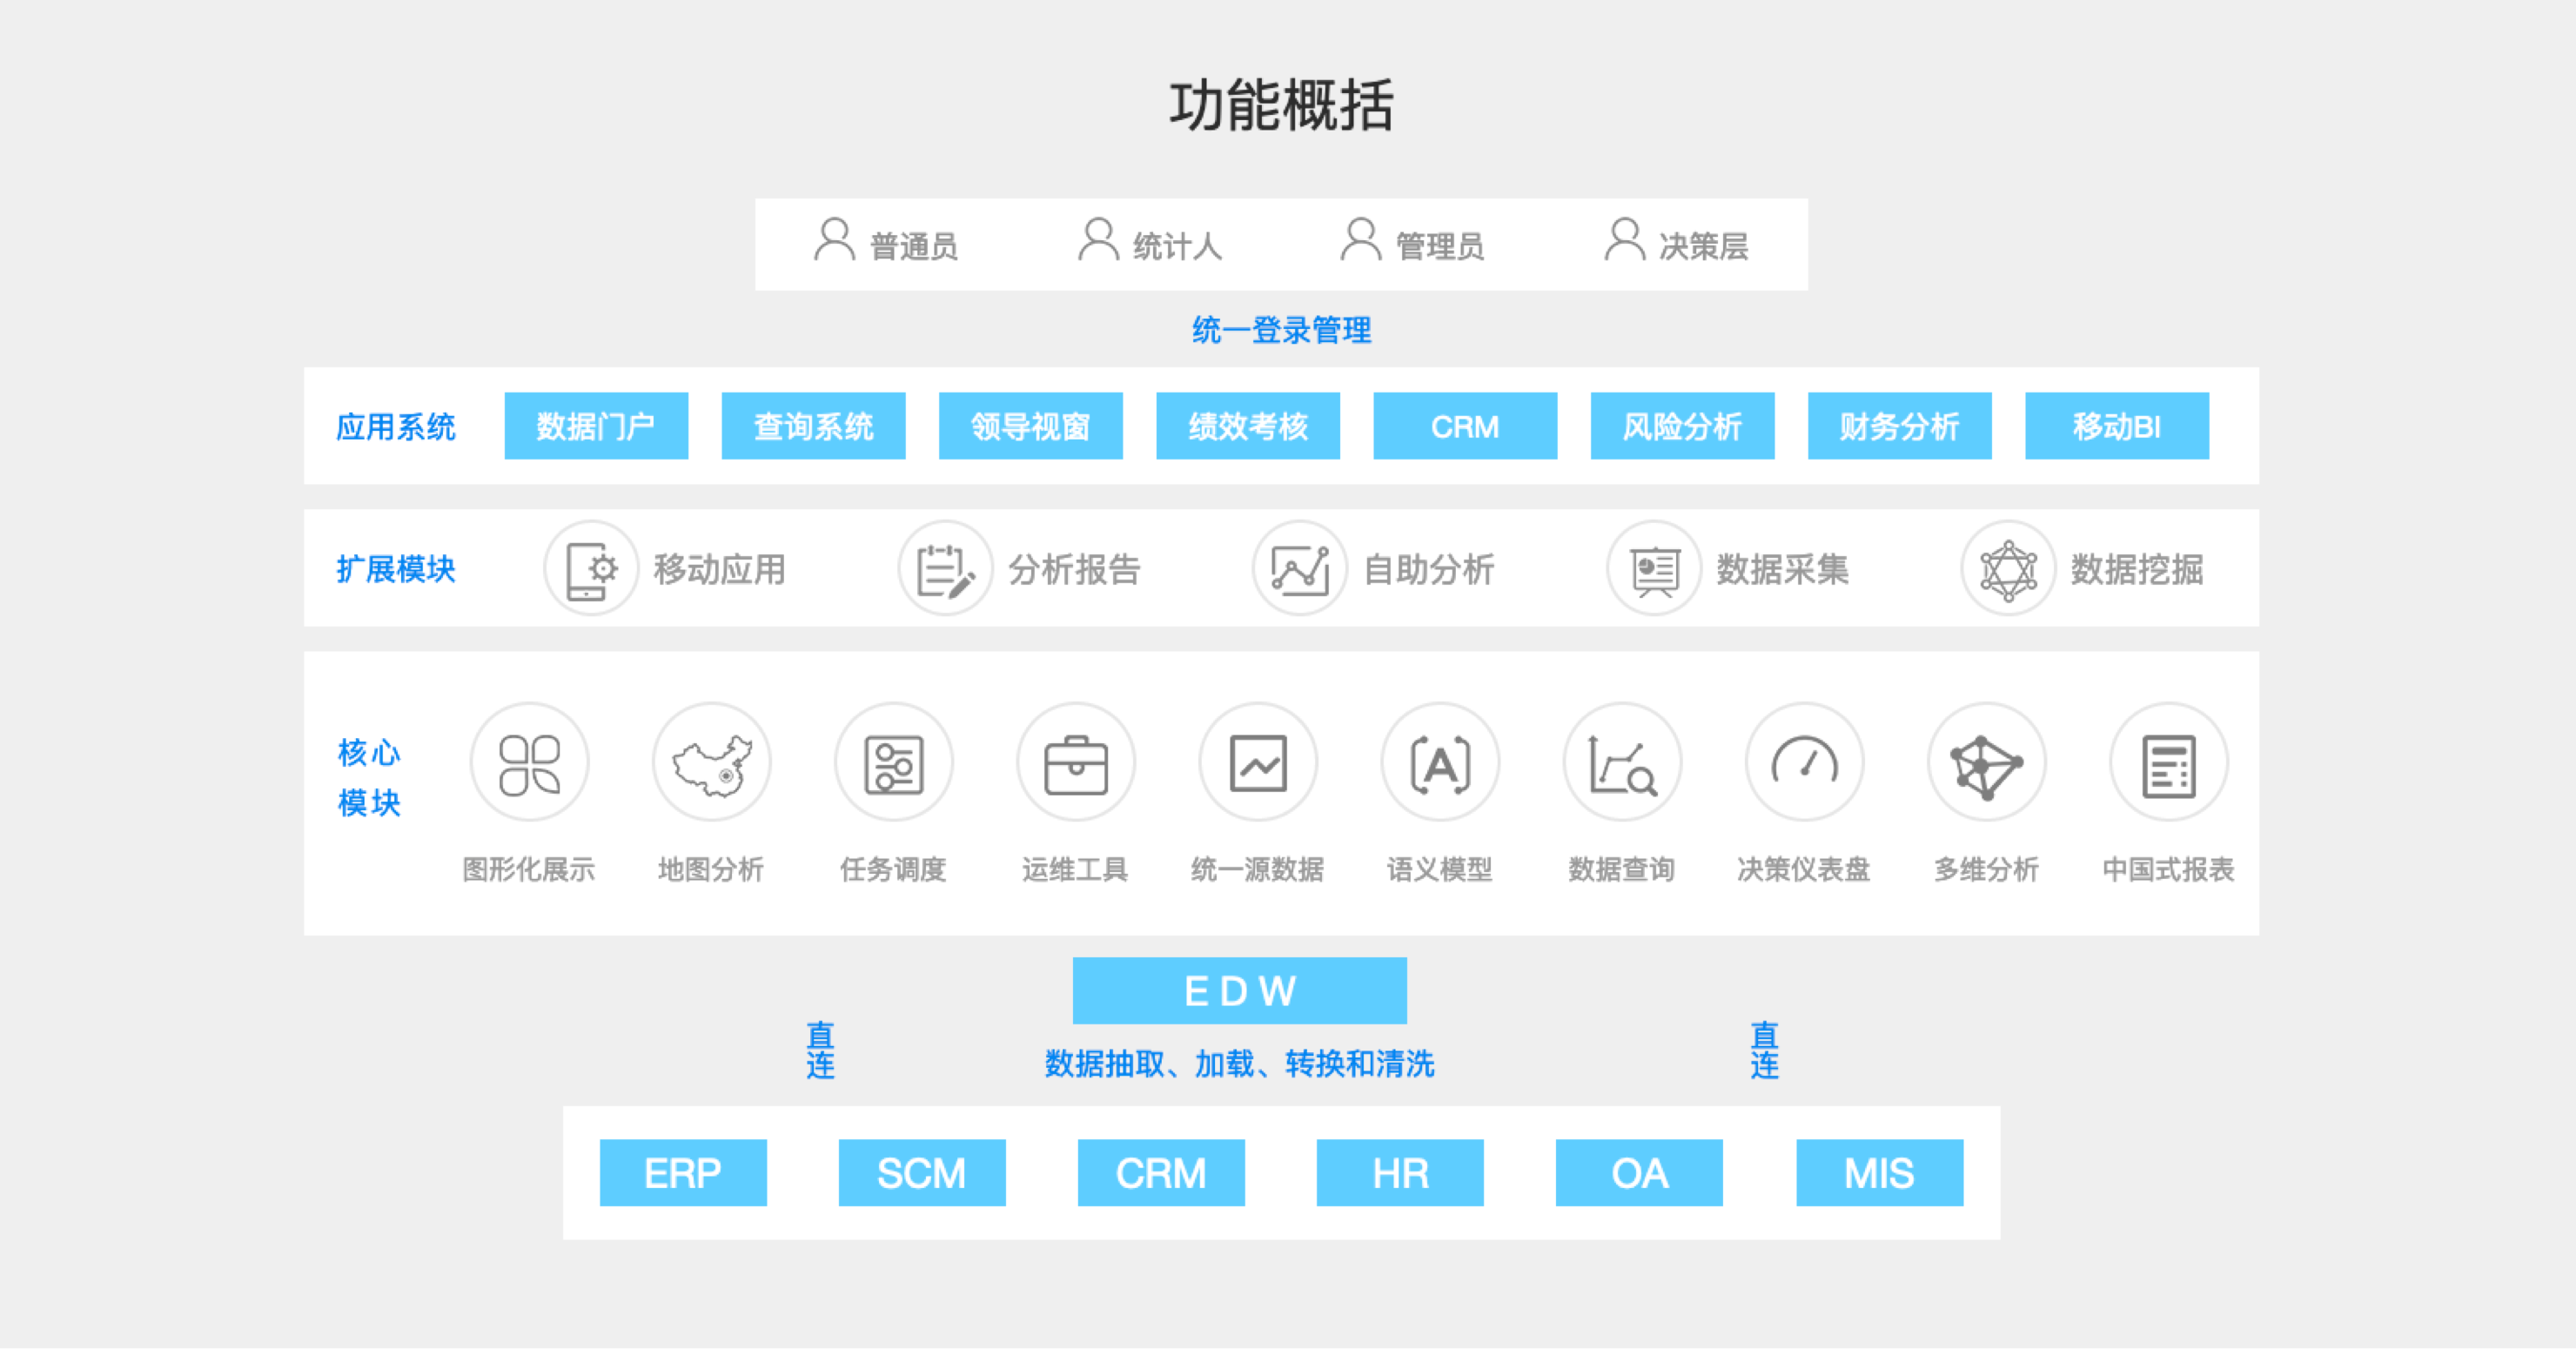Click the 数据抽取、加载、转换和清洗 text

point(1239,1063)
